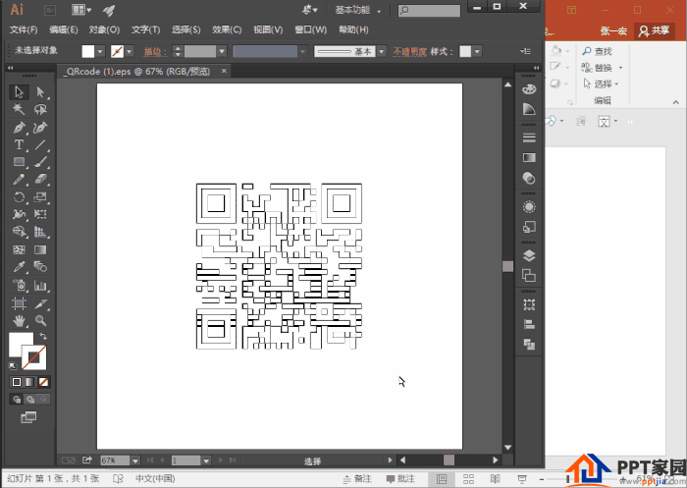
Task: Select the Selection (black arrow) tool
Action: click(19, 91)
